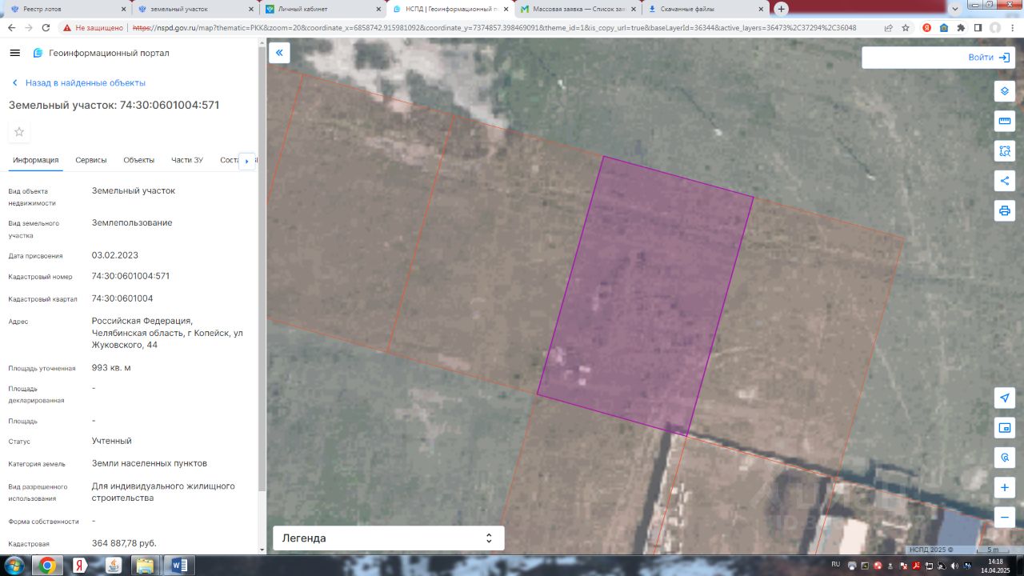
Task: Zoom out the map
Action: coord(1005,518)
